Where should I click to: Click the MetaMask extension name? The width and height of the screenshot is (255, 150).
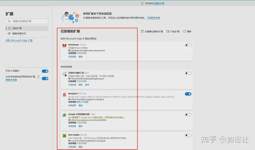click(x=73, y=45)
